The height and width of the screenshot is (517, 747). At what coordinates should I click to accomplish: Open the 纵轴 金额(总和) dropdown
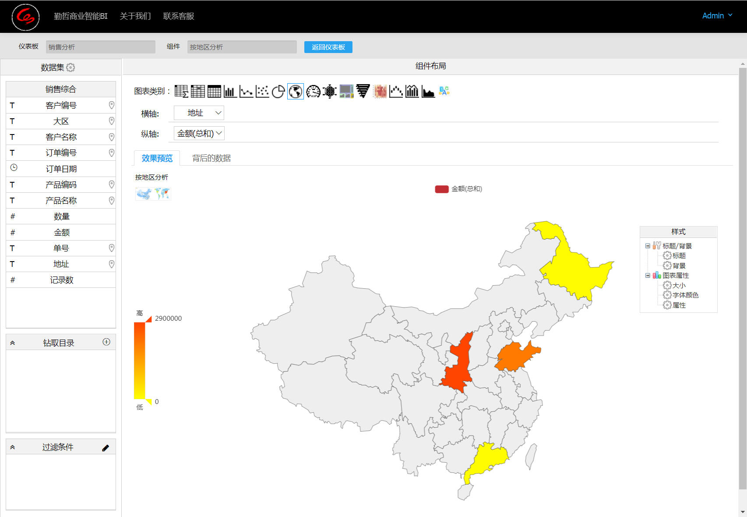pos(199,134)
